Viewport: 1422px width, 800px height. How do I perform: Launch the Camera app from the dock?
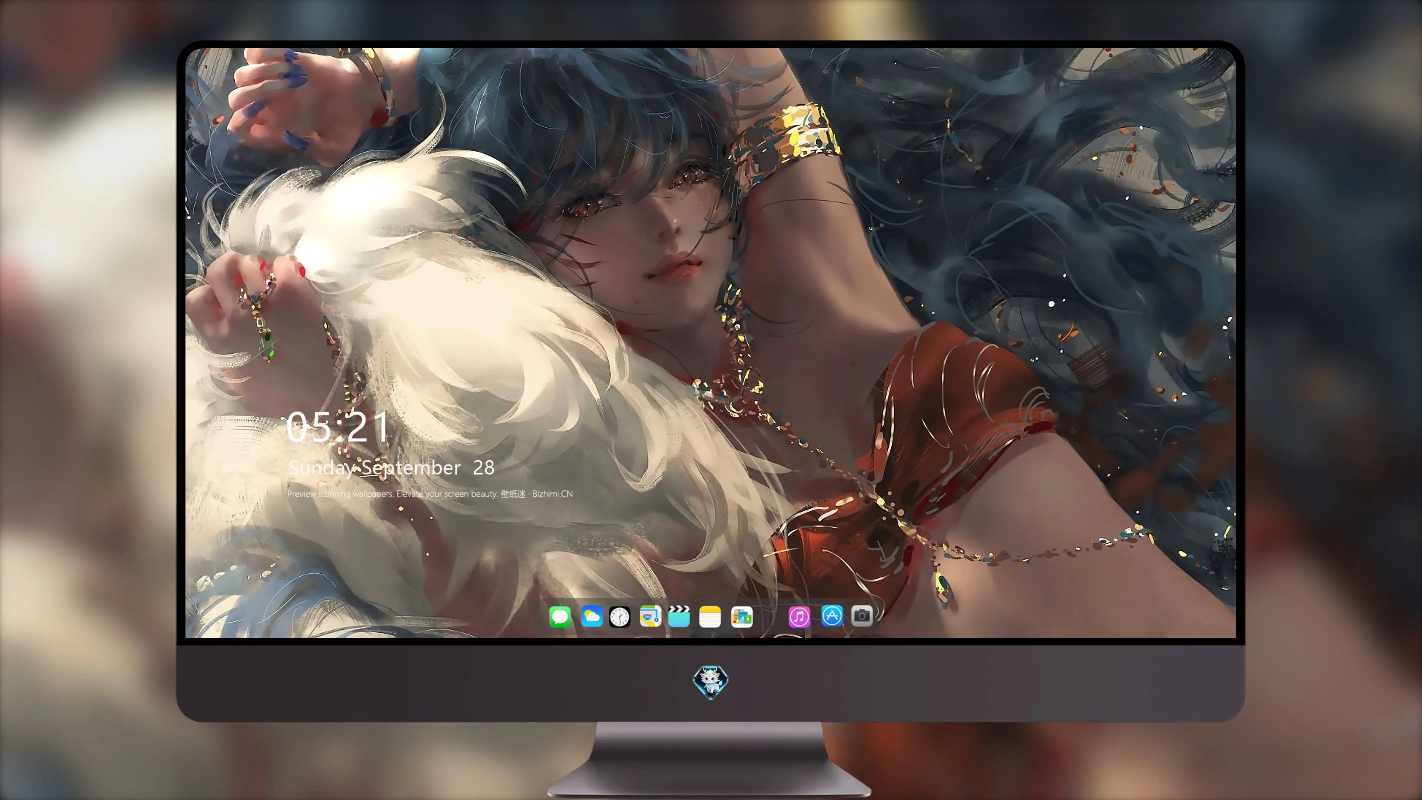pyautogui.click(x=862, y=616)
